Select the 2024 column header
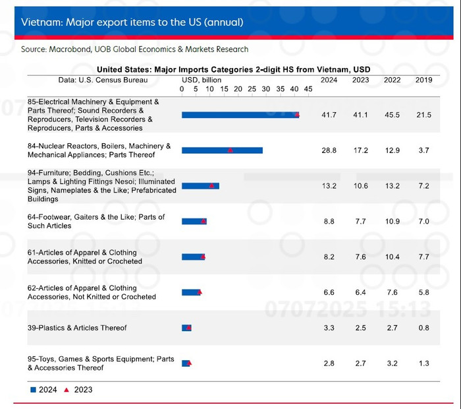461x409 pixels. click(x=329, y=80)
